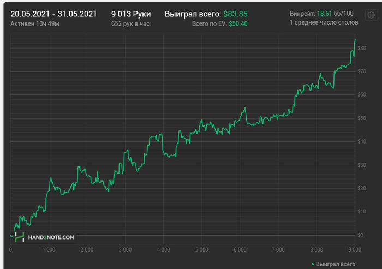Image resolution: width=382 pixels, height=269 pixels.
Task: Click the $0 y-axis label
Action: (x=360, y=235)
